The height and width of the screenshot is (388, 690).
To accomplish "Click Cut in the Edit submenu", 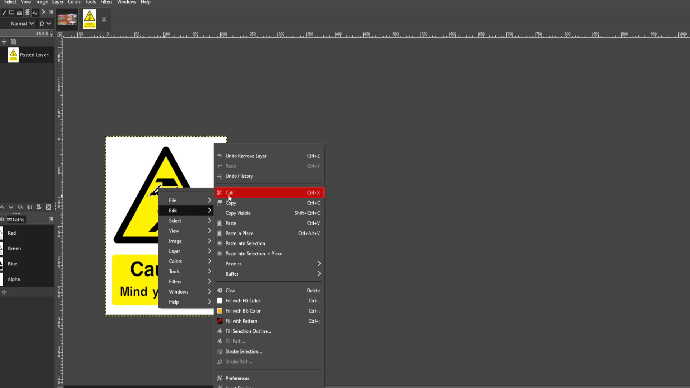I will click(x=269, y=193).
